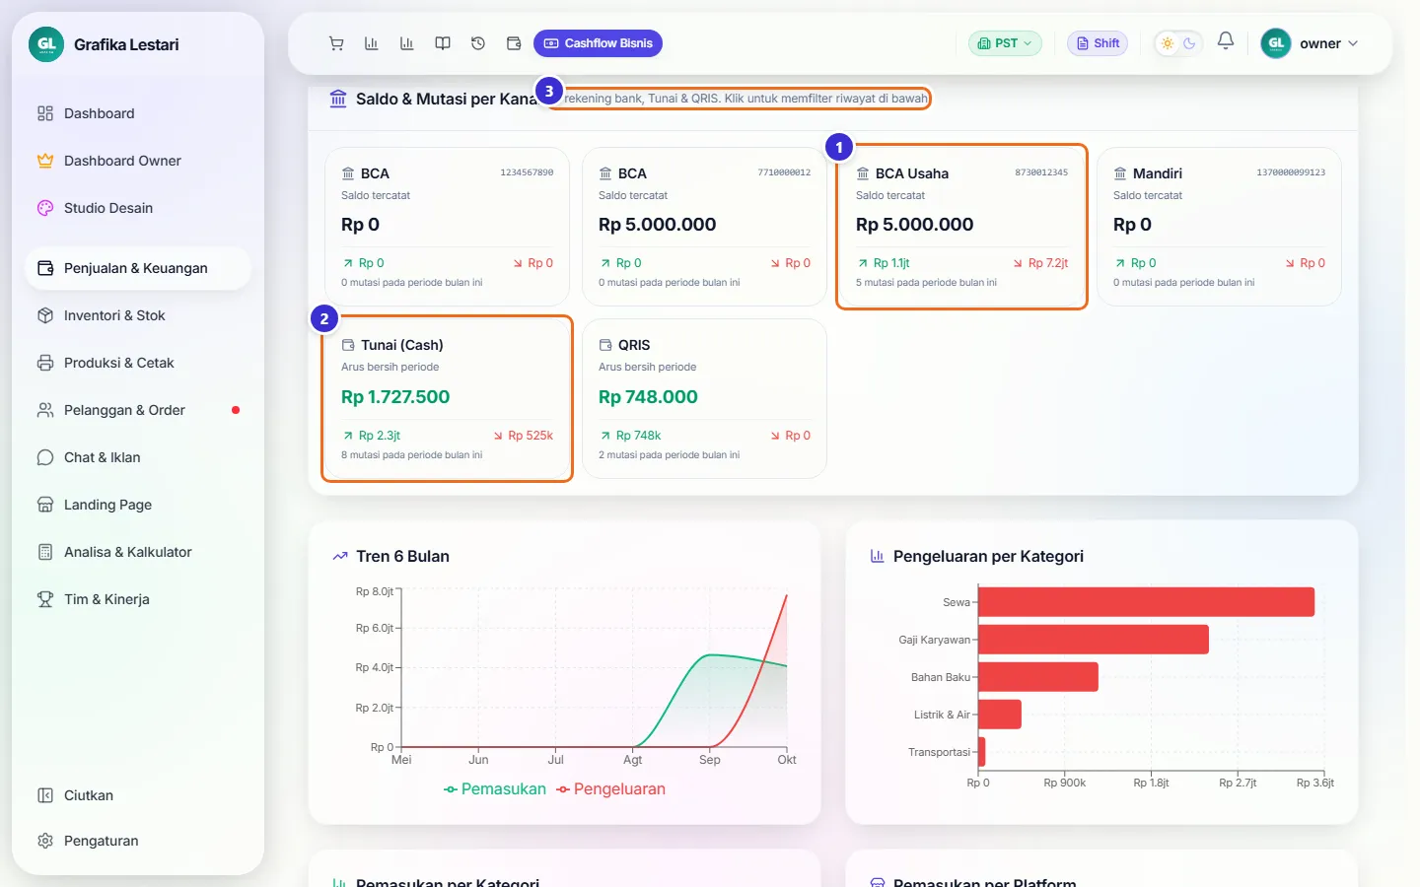Open Penjualan & Keuangan menu

pyautogui.click(x=138, y=268)
